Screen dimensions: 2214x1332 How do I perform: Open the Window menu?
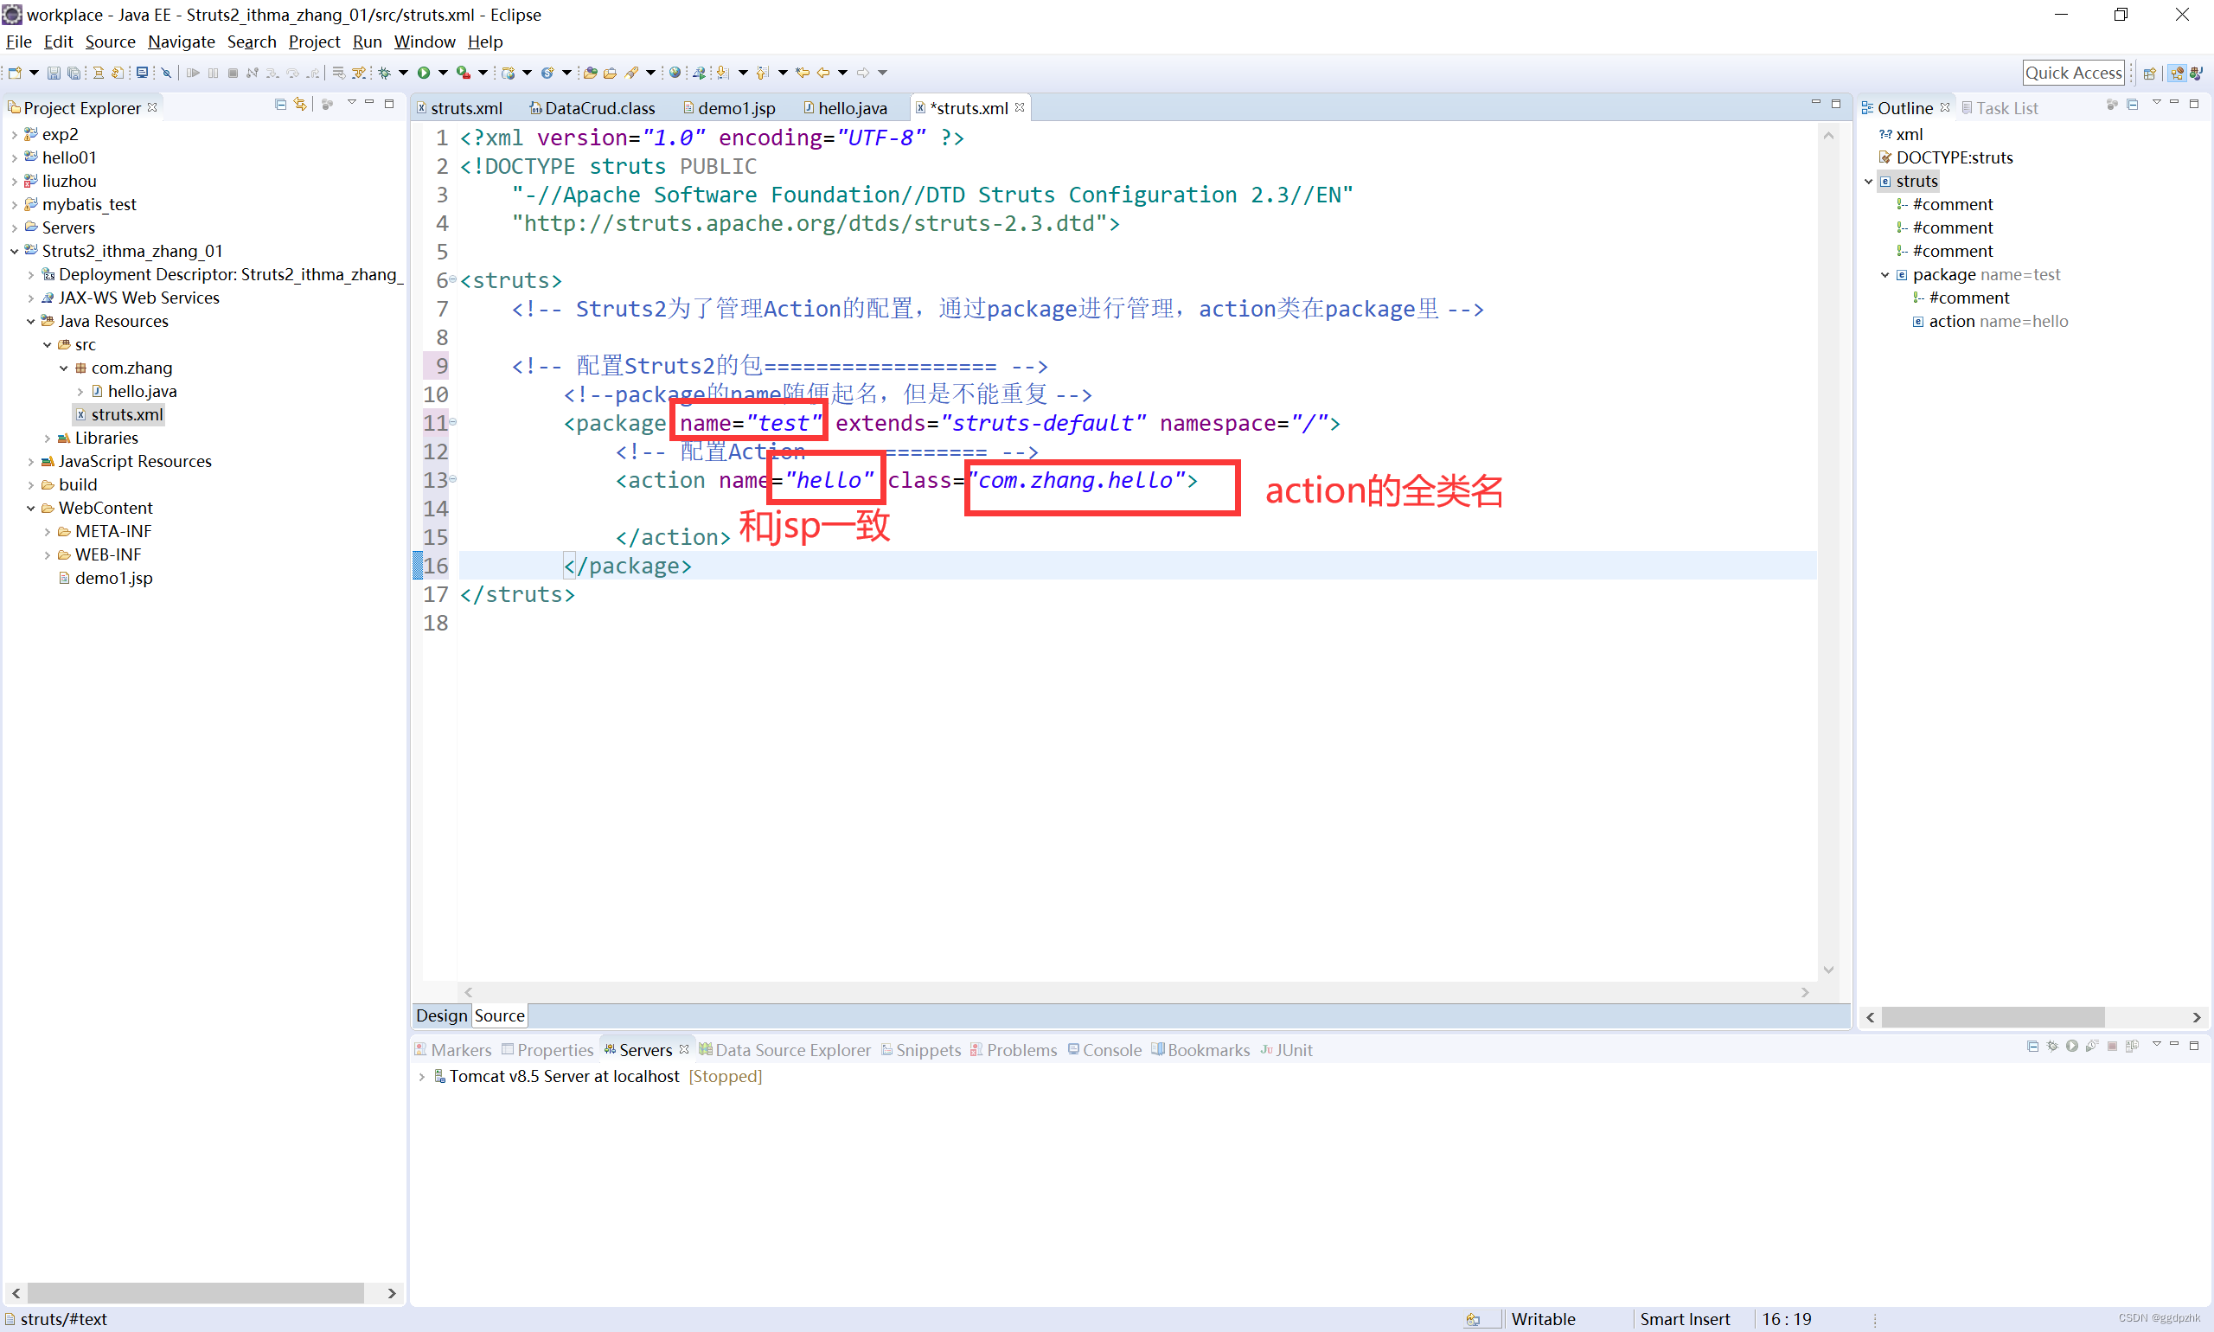coord(425,42)
